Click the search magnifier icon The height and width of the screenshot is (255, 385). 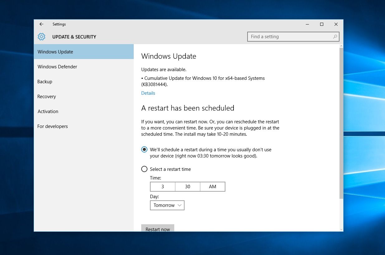point(335,37)
